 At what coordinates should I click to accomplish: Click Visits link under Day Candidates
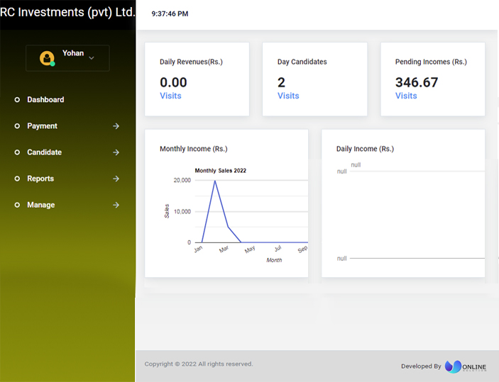(x=288, y=96)
